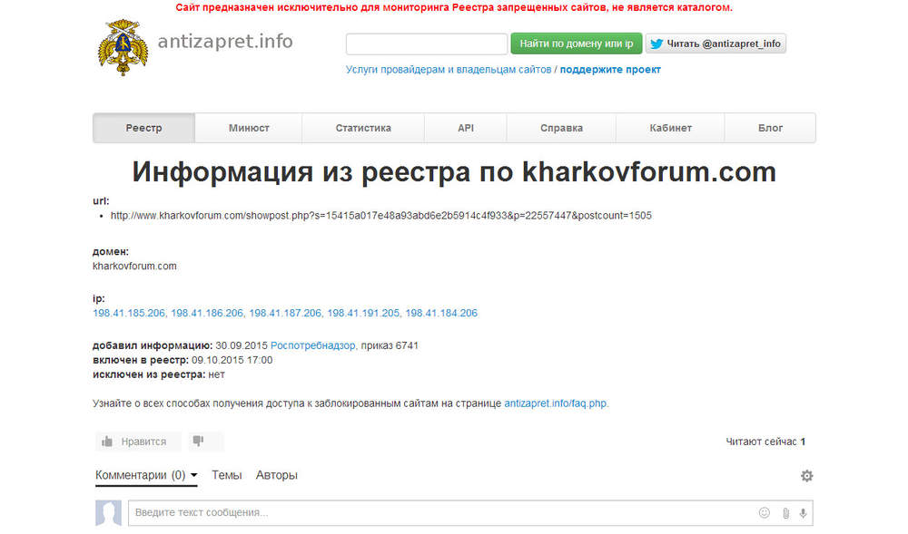Screen dimensions: 908x534
Task: Click the user avatar next to the comment field
Action: pos(108,513)
